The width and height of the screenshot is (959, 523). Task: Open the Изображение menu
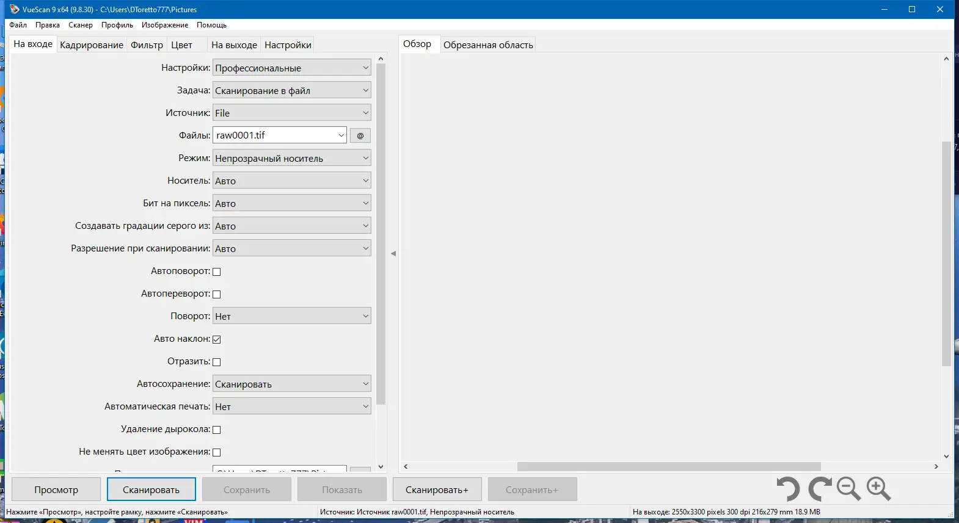(165, 25)
